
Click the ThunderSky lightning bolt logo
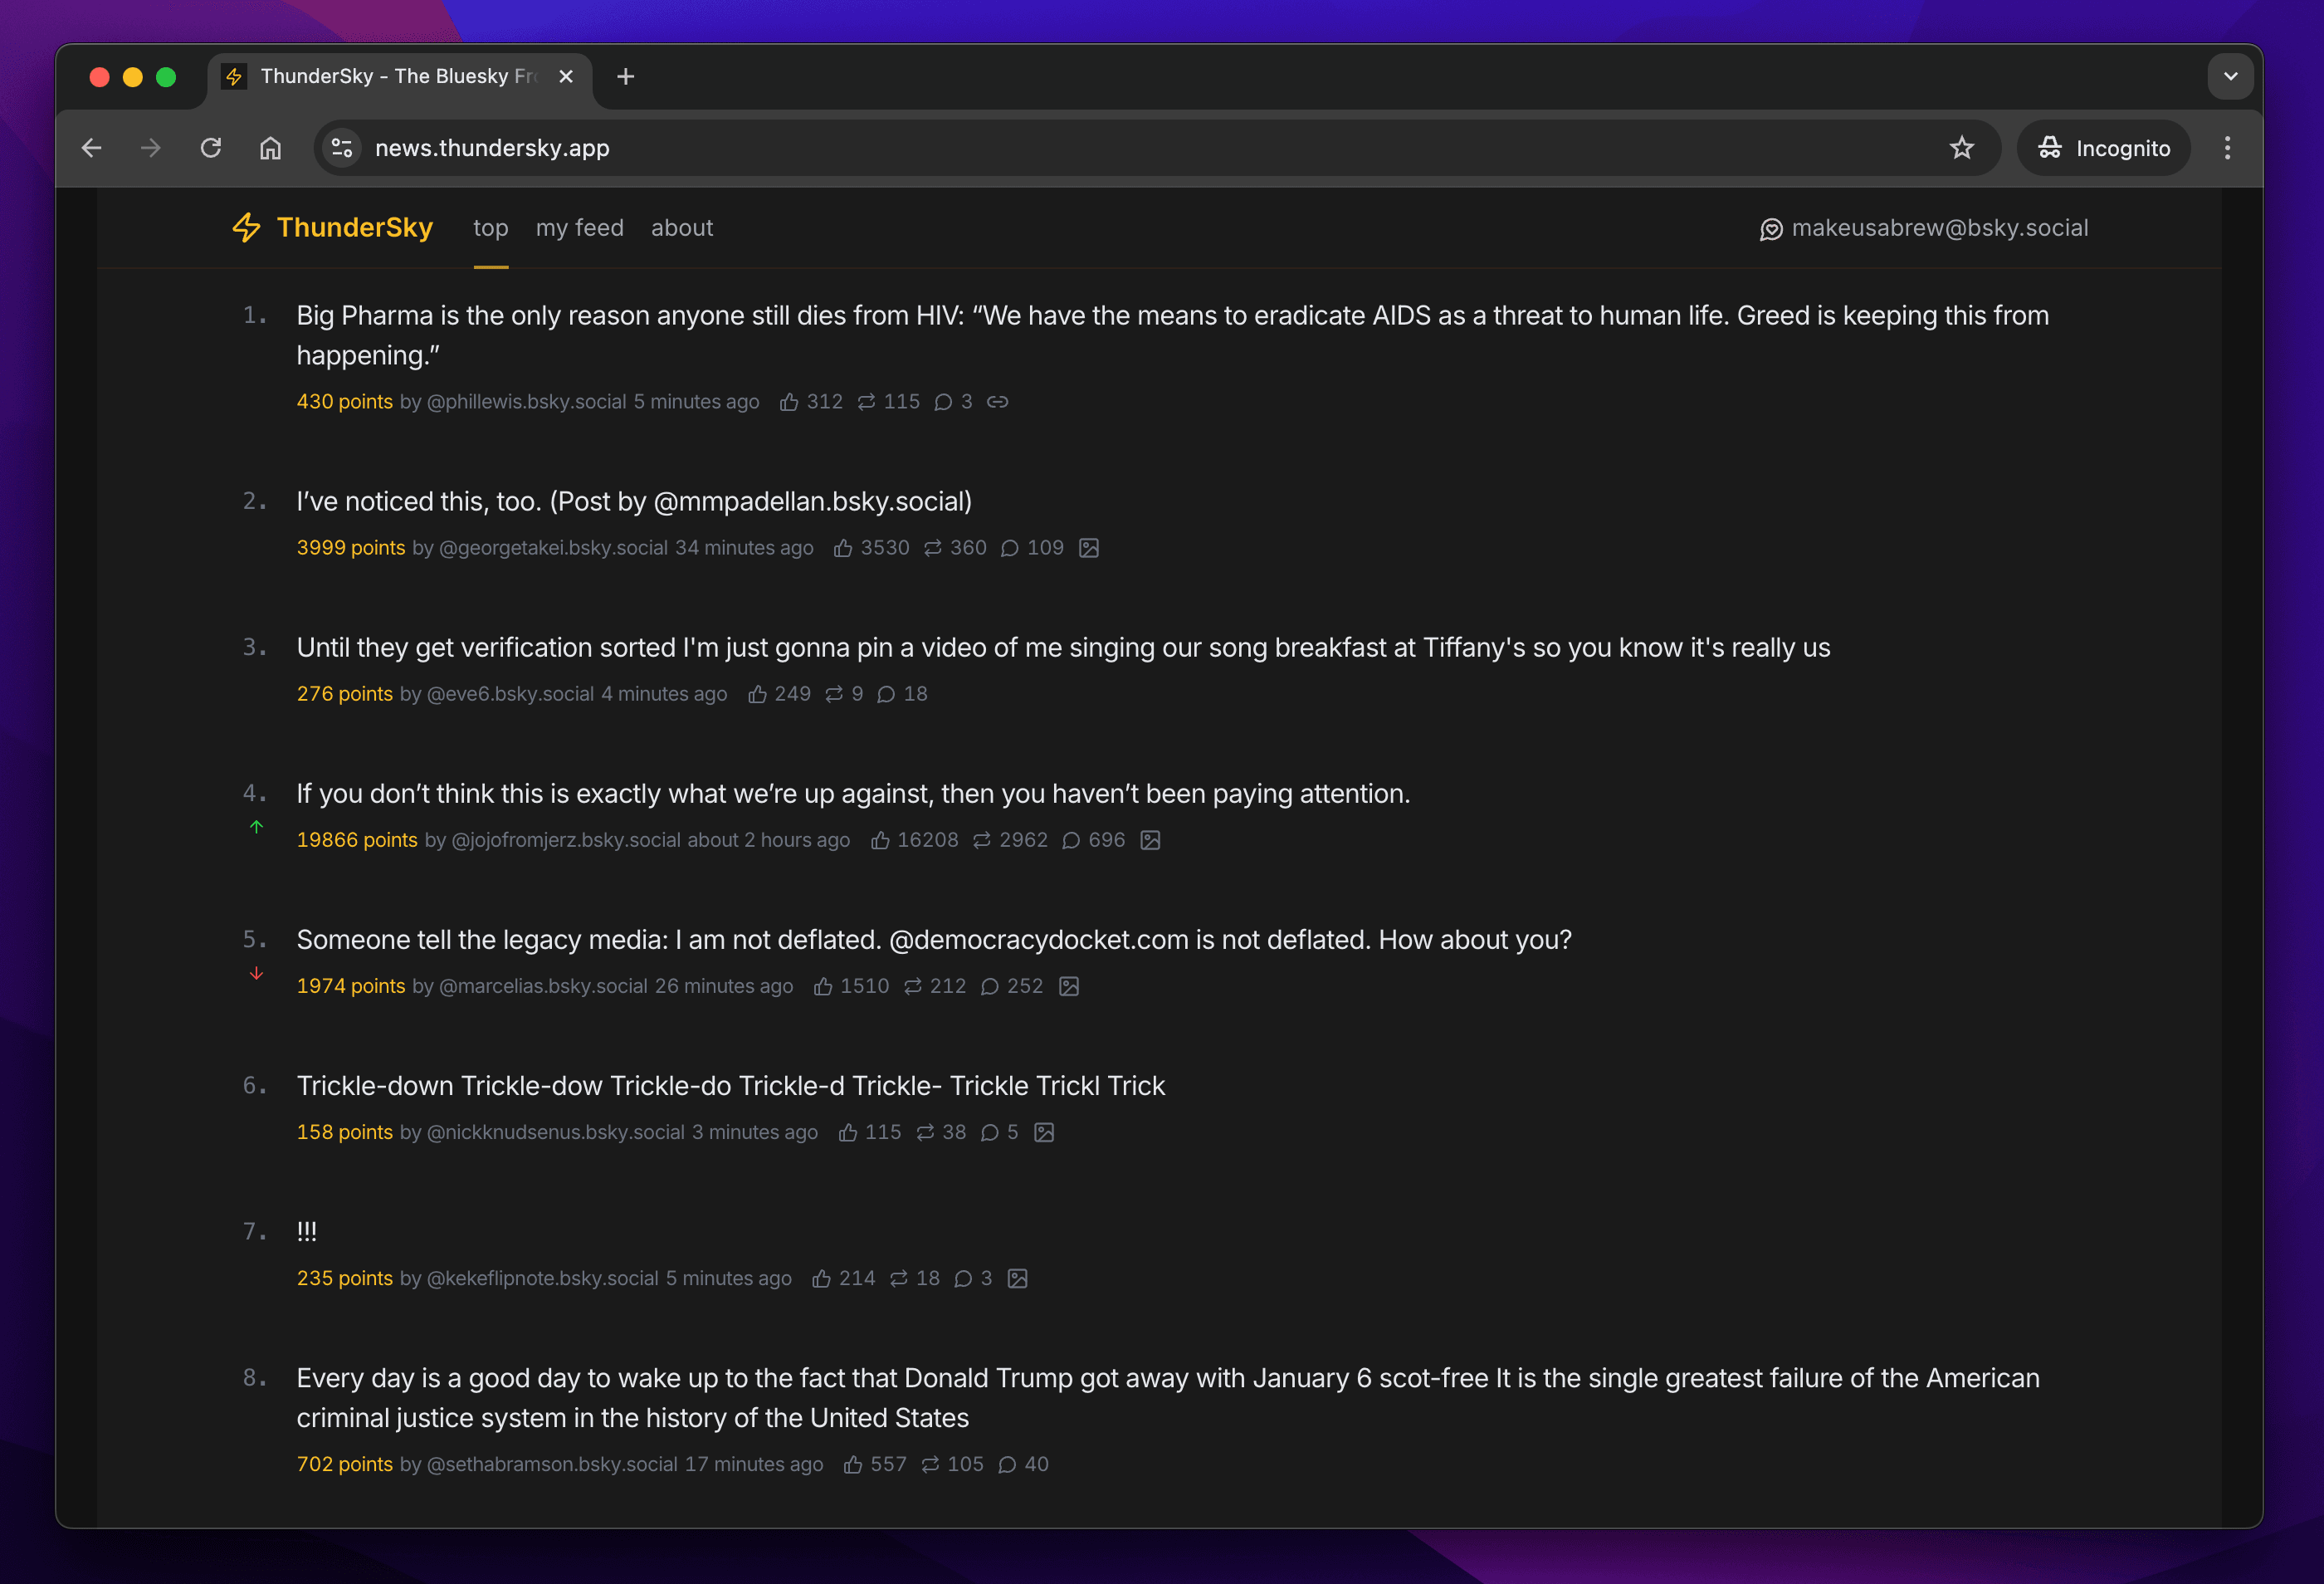[246, 228]
